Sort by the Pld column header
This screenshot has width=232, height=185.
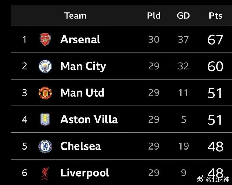click(x=154, y=16)
